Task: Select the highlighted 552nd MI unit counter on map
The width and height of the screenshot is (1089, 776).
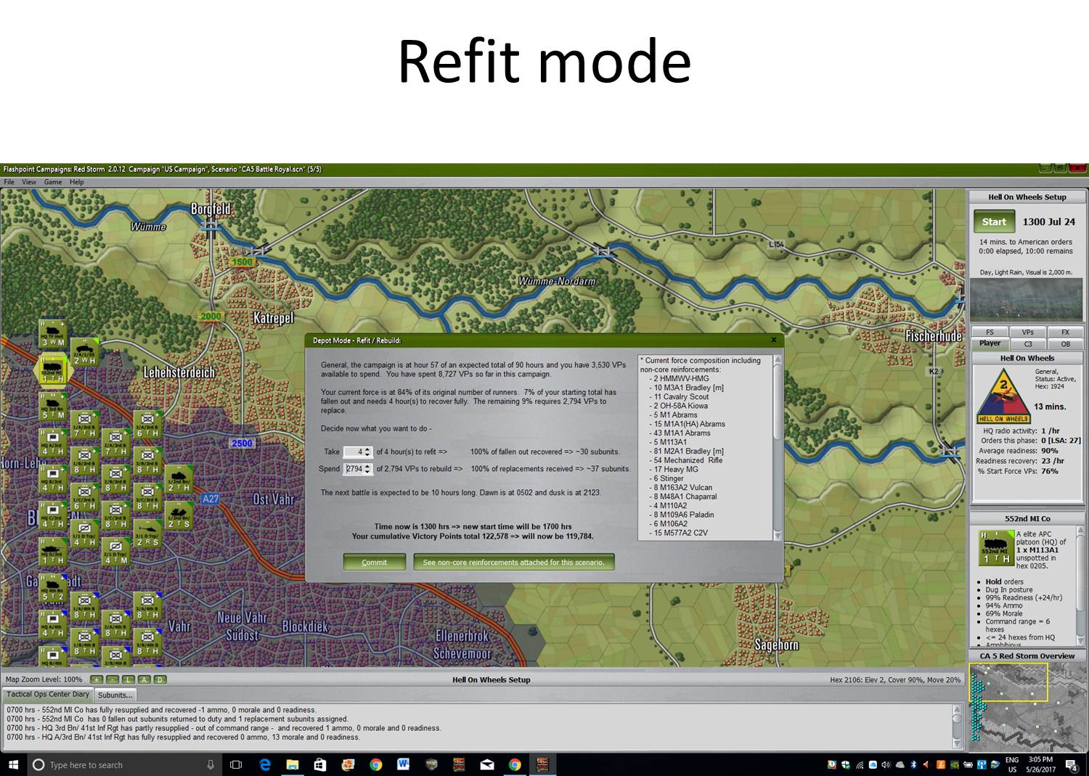Action: pyautogui.click(x=53, y=370)
